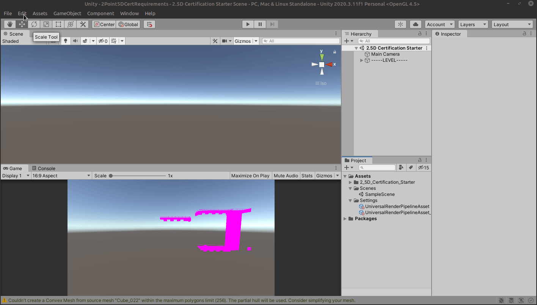Open the Scene view component tools icon
Screen dimensions: 537x305
[215, 41]
